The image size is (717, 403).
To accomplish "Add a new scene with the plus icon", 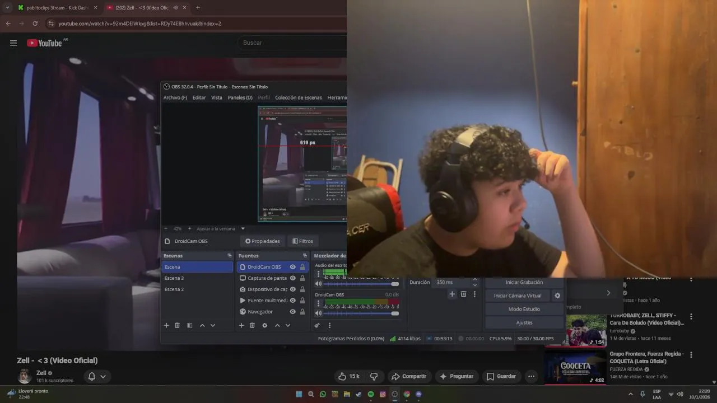I will [x=166, y=325].
